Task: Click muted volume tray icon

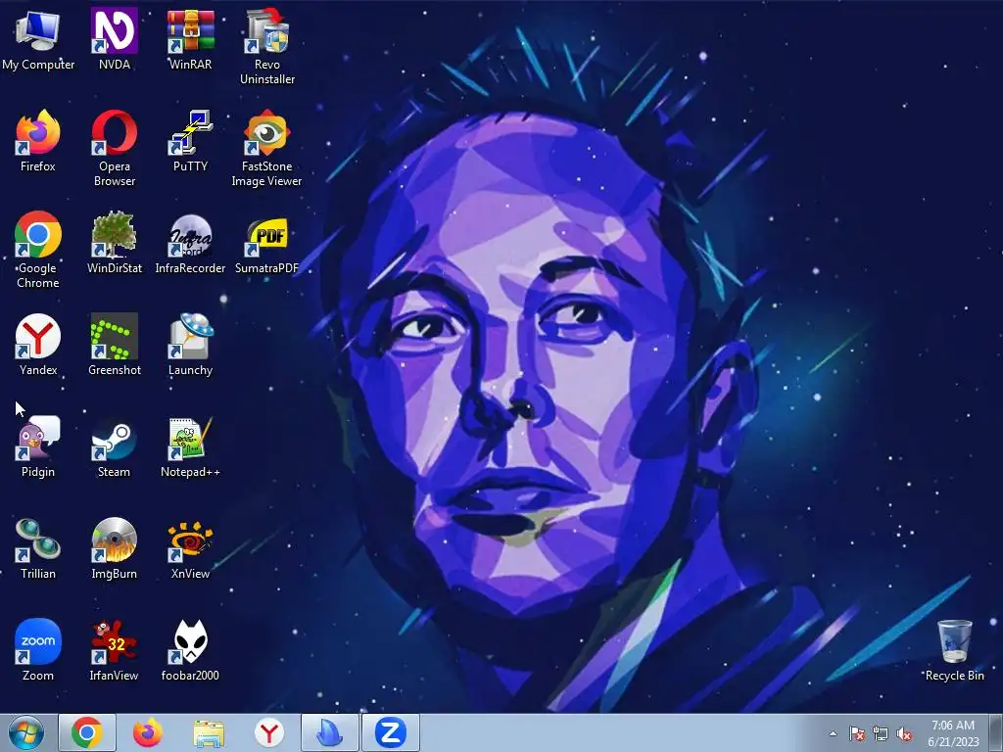Action: pos(904,733)
